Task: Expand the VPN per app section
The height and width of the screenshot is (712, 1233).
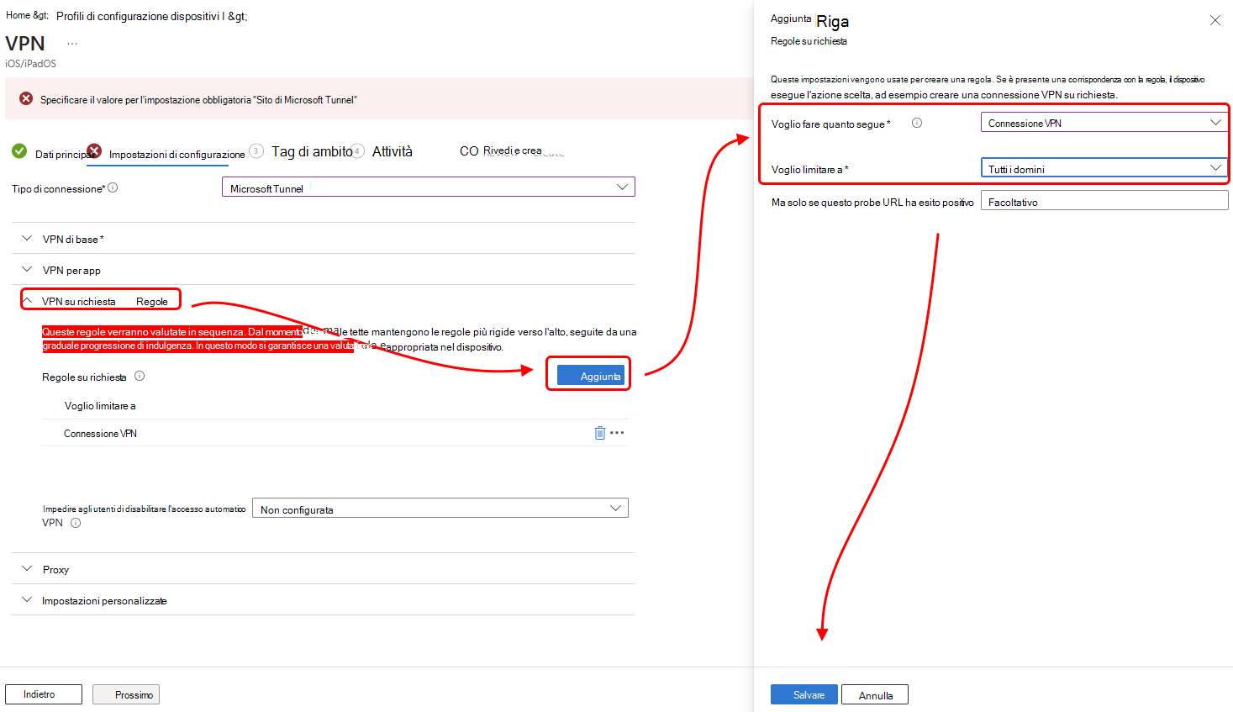Action: point(324,270)
